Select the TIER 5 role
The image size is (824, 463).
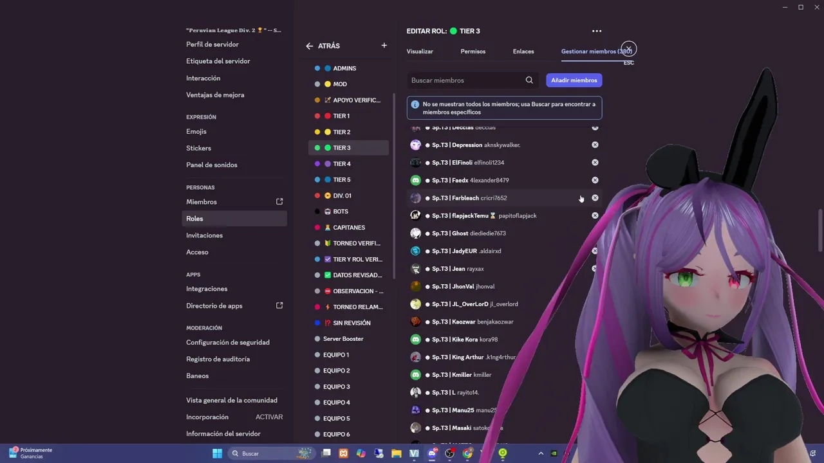[x=348, y=179]
